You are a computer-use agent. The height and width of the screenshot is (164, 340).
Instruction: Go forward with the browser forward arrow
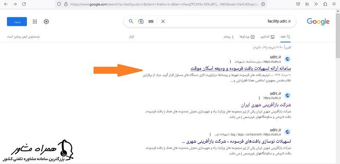point(15,4)
